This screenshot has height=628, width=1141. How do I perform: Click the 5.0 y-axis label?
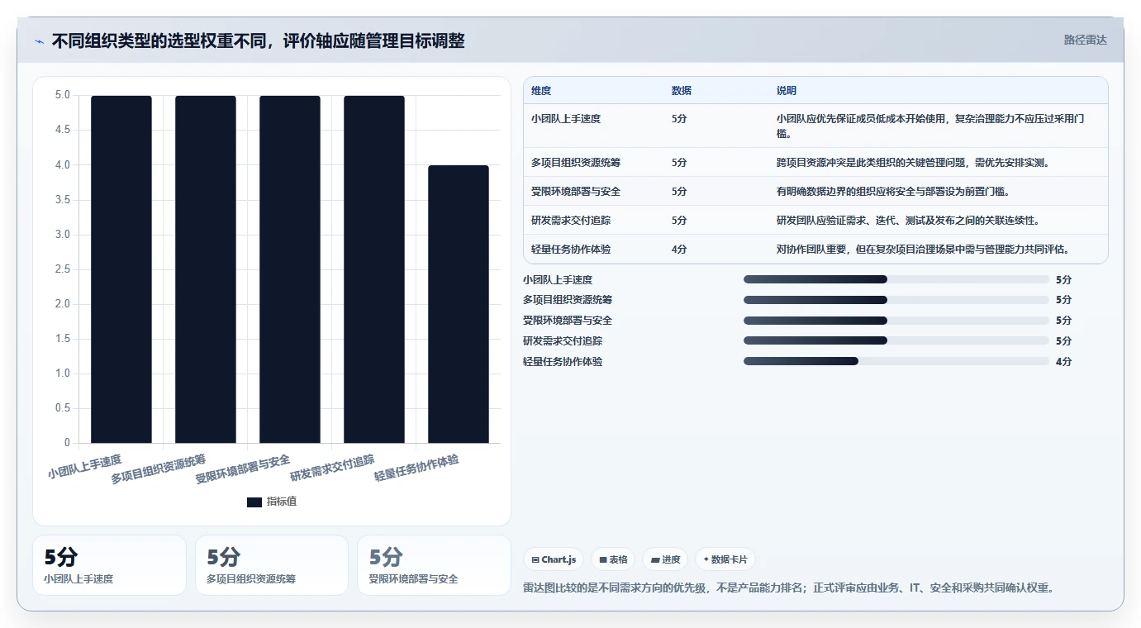[63, 95]
